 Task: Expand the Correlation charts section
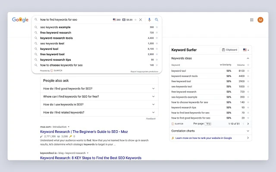click(248, 131)
